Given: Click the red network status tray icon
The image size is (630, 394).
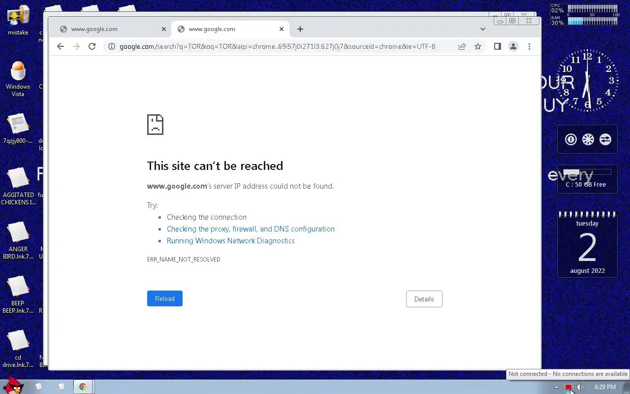Looking at the screenshot, I should tap(568, 387).
